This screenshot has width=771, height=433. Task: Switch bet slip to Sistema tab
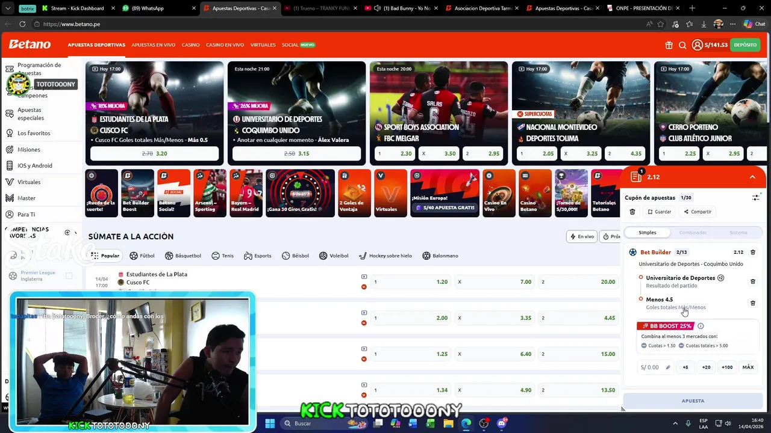(x=738, y=233)
